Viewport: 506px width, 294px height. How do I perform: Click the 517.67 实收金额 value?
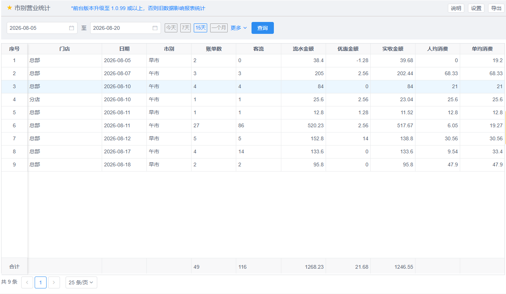(405, 125)
